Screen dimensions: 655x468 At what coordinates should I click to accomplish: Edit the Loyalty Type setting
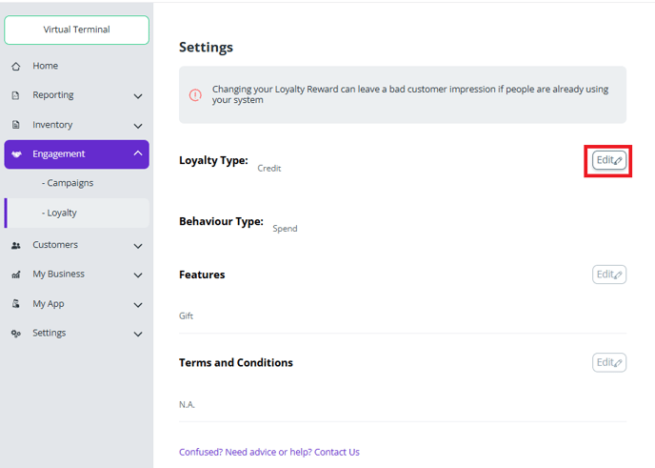[x=608, y=160]
